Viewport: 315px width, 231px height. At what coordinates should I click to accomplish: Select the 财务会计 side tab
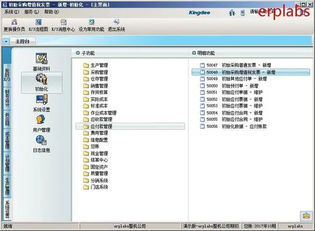(x=7, y=98)
